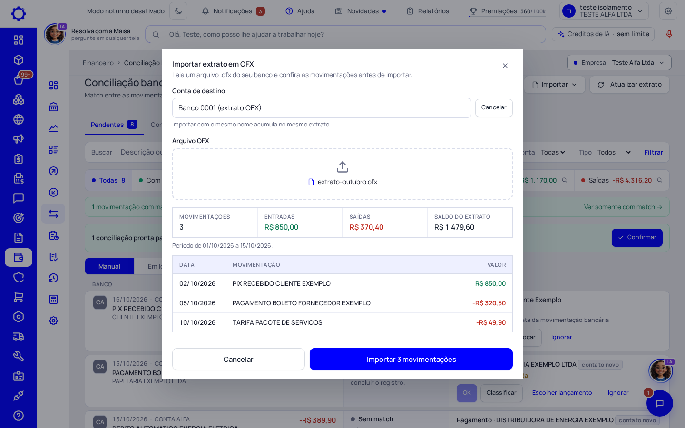
Task: Click the PIX RECEBIDO CLIENTE EXEMPLO row in the dialog
Action: (x=342, y=283)
